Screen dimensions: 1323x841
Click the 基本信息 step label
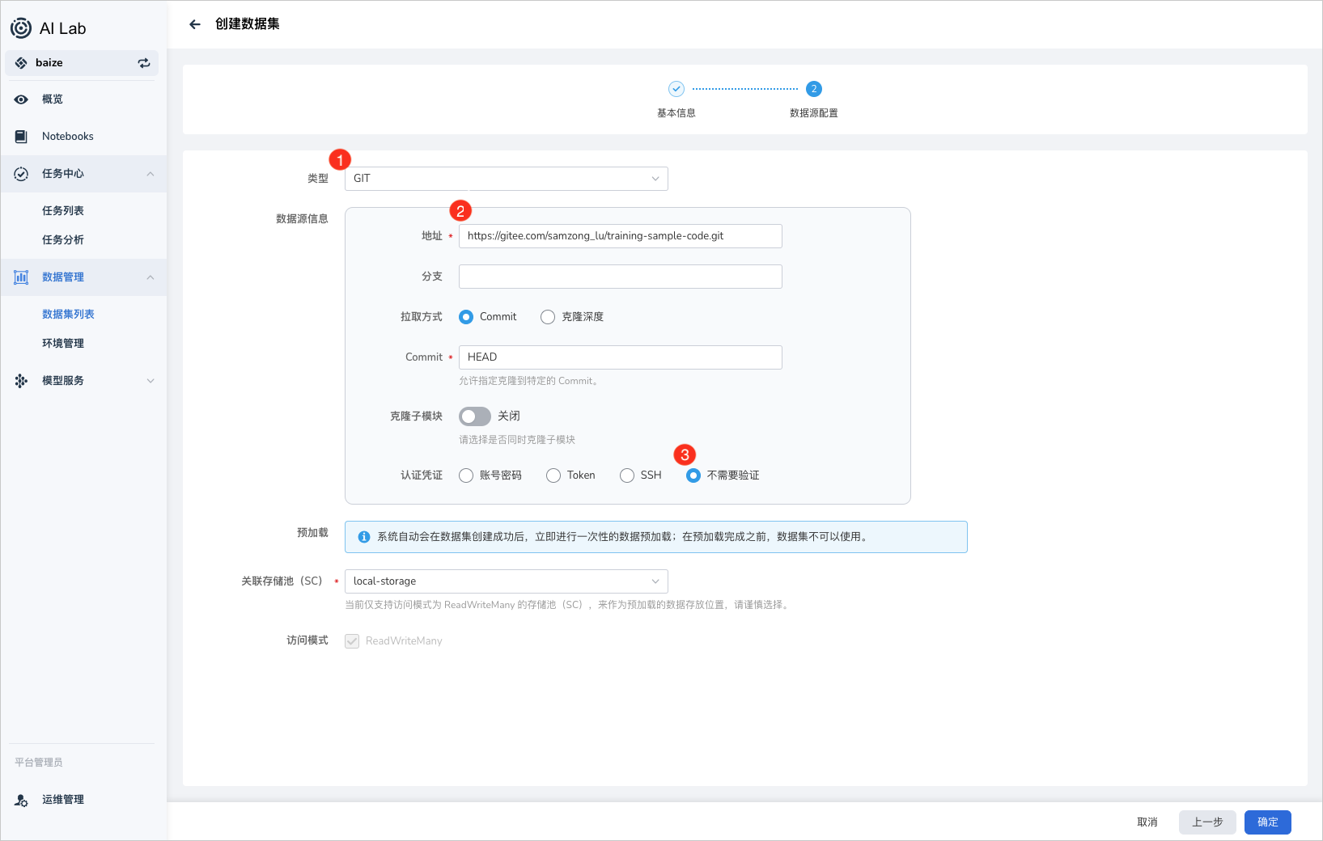click(676, 113)
